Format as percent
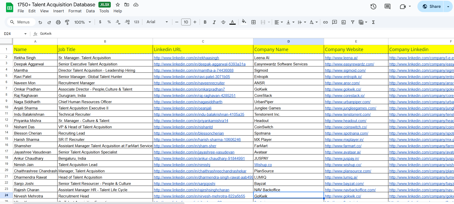The height and width of the screenshot is (204, 454). point(109,22)
